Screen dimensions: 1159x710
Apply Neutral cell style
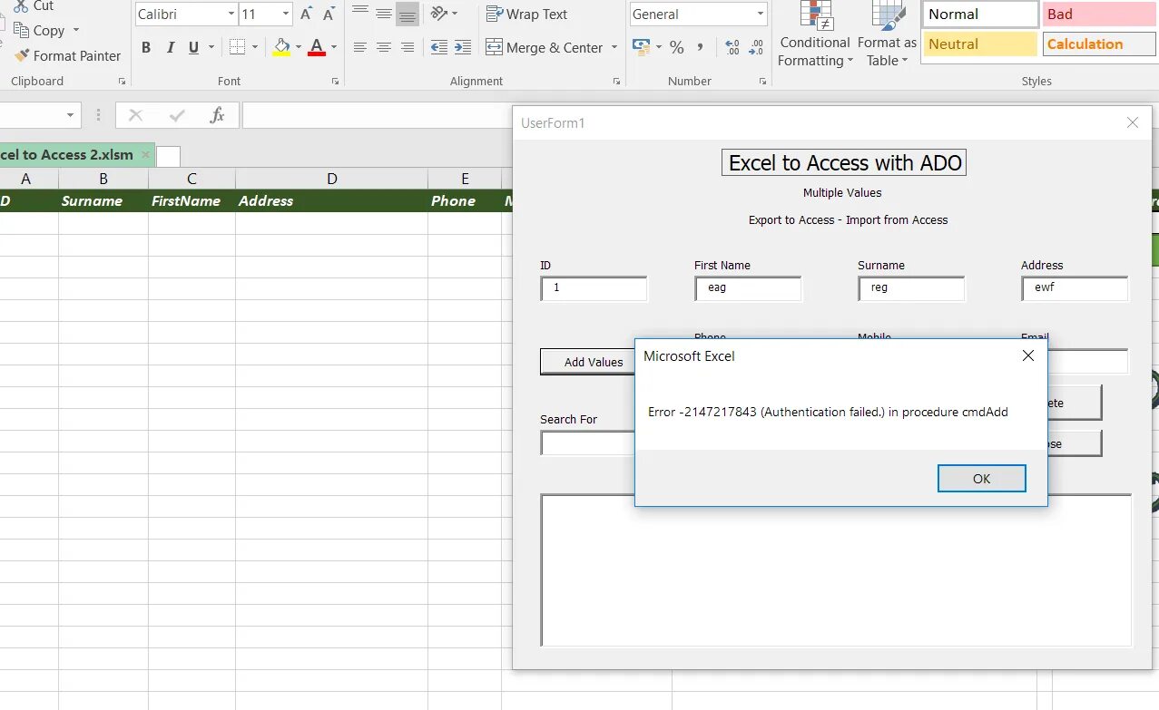[980, 44]
